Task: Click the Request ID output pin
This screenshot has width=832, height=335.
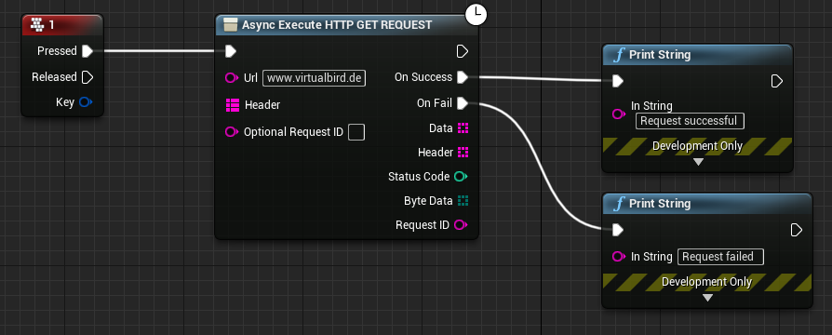Action: coord(461,225)
